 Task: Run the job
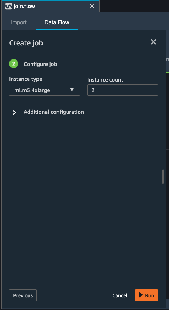point(146,295)
